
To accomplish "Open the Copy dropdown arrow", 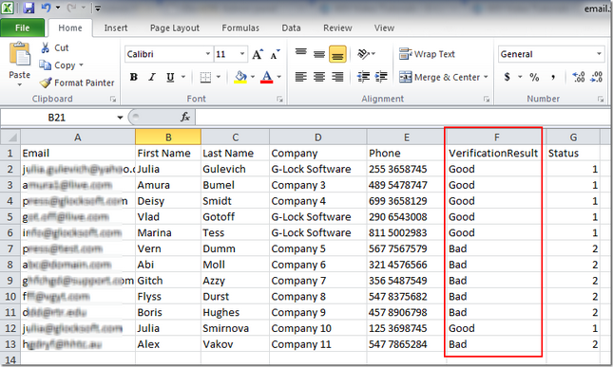I will 81,65.
